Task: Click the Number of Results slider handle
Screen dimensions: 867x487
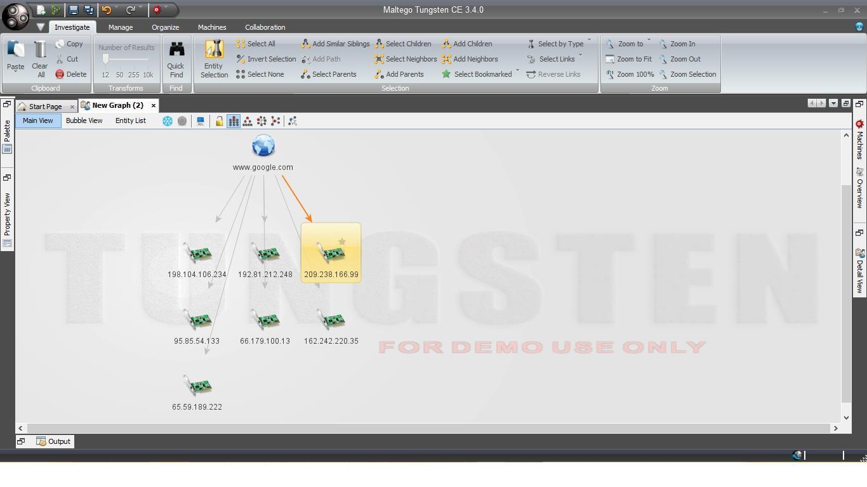Action: click(105, 59)
